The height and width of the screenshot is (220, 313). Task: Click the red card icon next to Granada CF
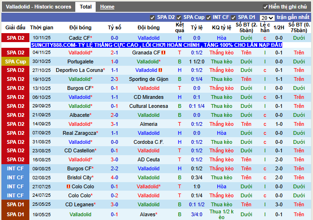(163, 53)
